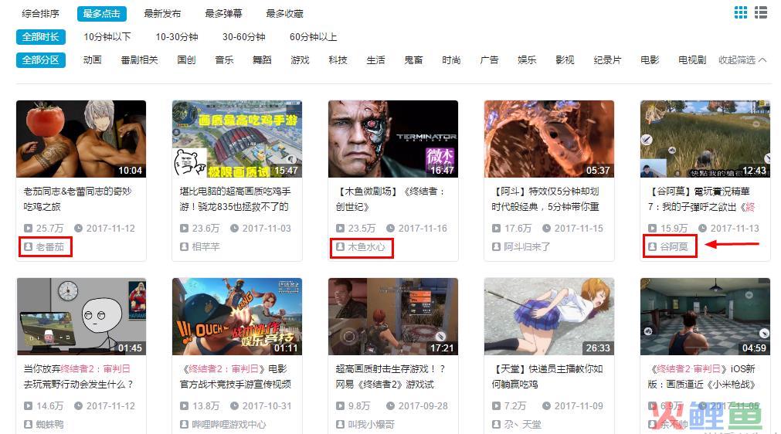This screenshot has width=781, height=434.
Task: Filter duration to 10分钟以下
Action: [107, 37]
